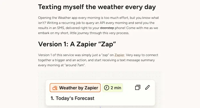Click the duplicate step icon on the card
Viewport: 200px width, 108px height.
tap(138, 88)
